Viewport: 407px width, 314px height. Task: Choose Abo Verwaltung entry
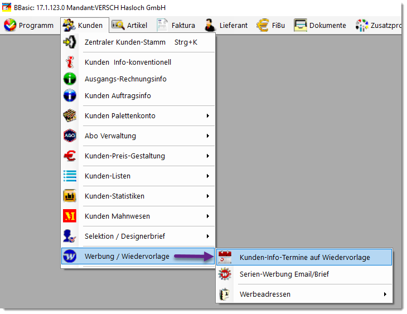[x=138, y=136]
